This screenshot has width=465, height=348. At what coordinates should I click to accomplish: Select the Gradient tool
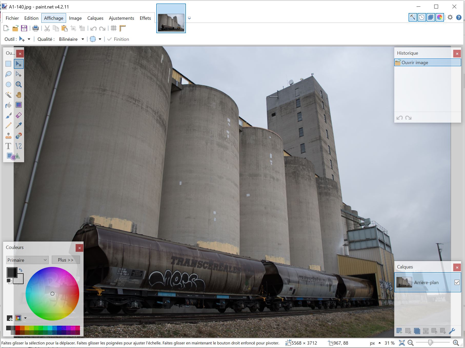19,105
